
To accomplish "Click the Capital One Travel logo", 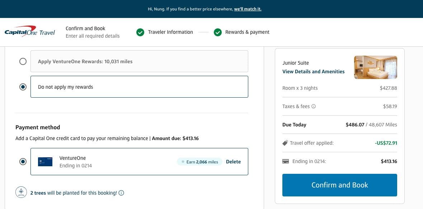I will [30, 32].
